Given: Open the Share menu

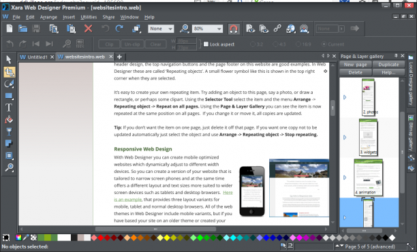Looking at the screenshot, I should coord(108,17).
